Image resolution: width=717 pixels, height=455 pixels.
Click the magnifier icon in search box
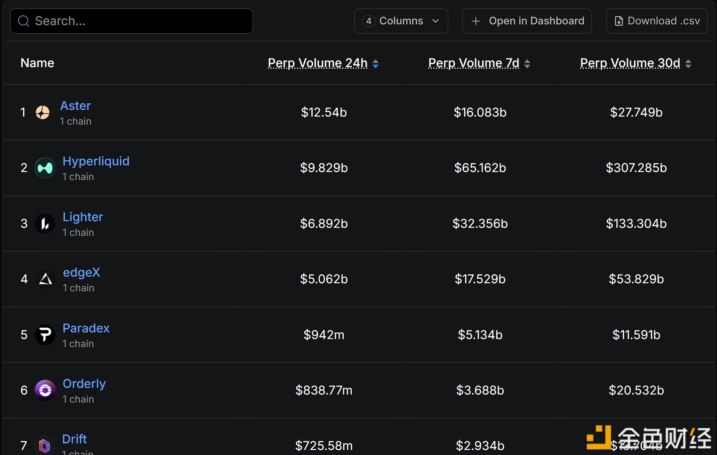23,21
